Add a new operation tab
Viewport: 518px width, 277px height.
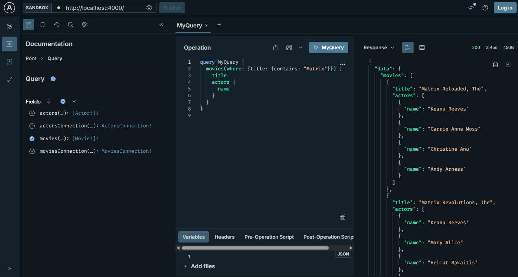click(219, 25)
